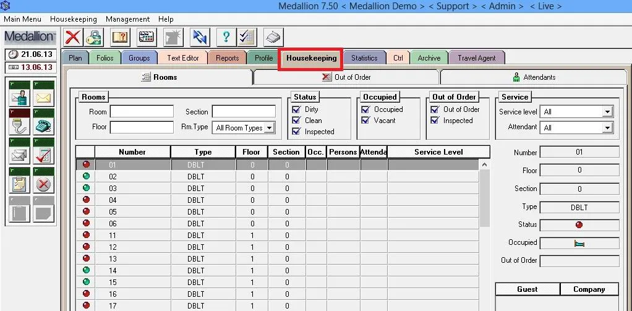
Task: Click the person with envelope sidebar icon
Action: (x=19, y=94)
